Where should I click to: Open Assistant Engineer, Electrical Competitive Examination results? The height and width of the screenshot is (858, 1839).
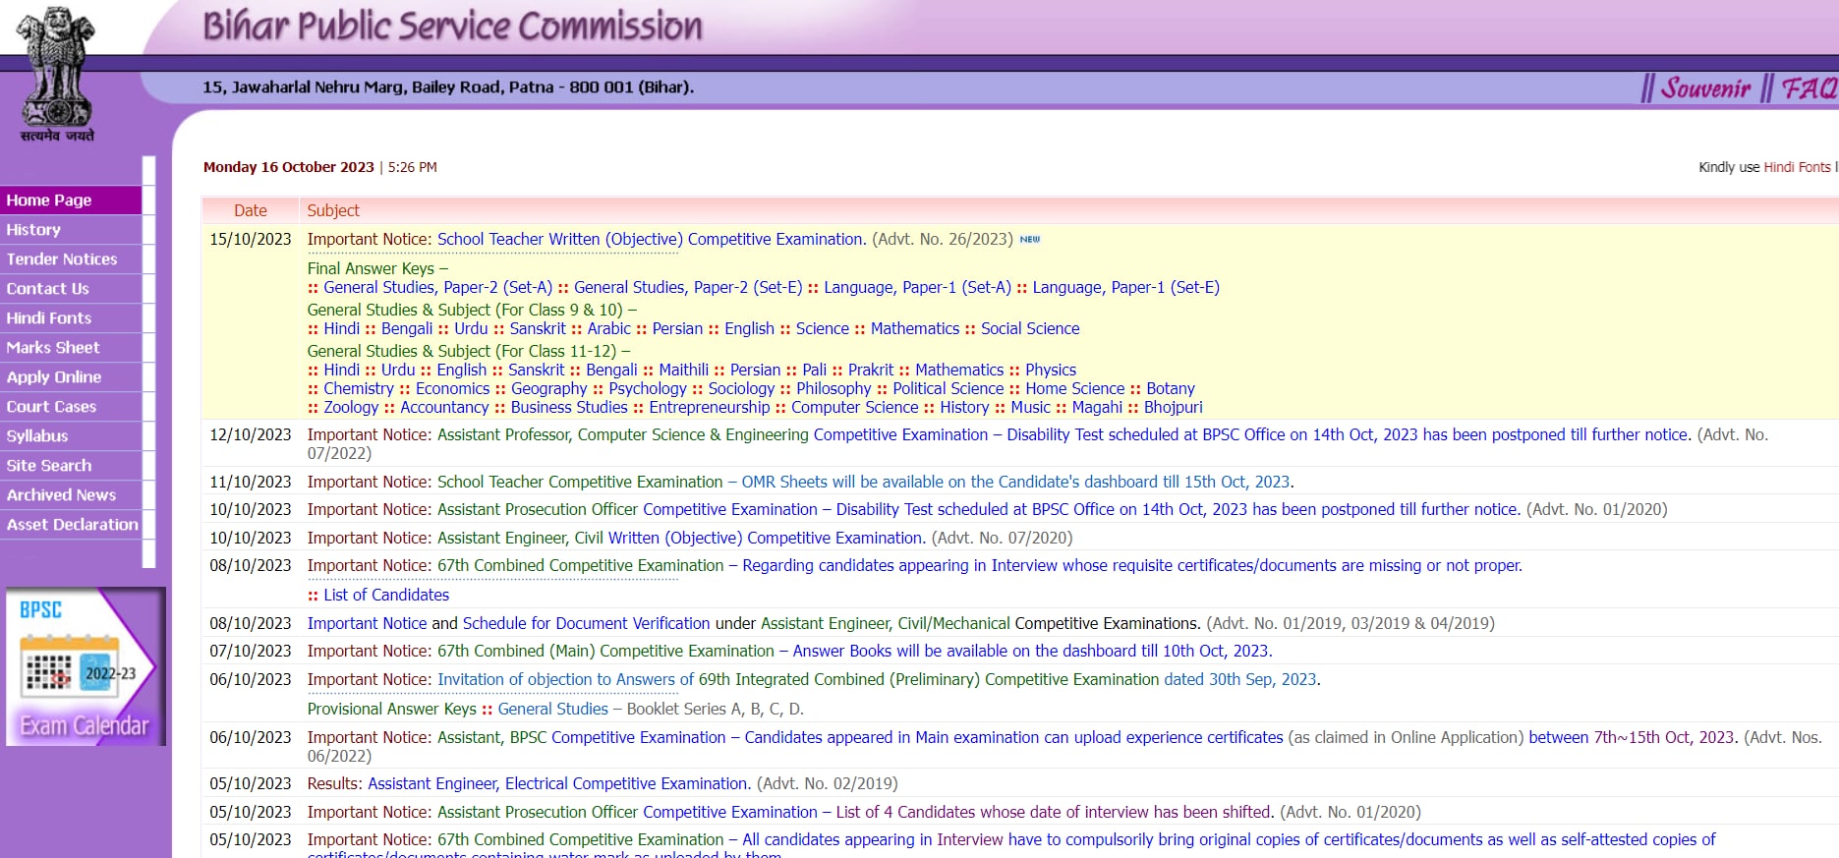click(559, 783)
